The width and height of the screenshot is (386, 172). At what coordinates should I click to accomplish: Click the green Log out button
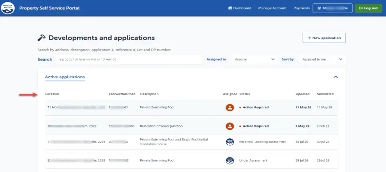tap(368, 8)
